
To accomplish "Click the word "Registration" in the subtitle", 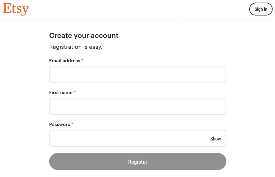I will click(x=65, y=47).
